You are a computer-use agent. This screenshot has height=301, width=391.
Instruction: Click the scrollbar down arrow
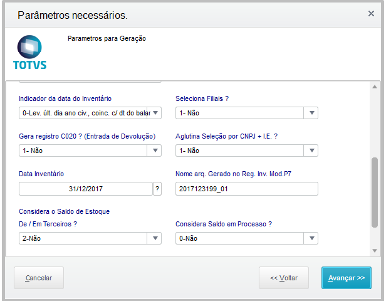pyautogui.click(x=375, y=250)
